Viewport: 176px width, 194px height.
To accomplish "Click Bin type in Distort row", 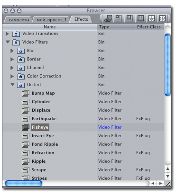I will tap(101, 85).
